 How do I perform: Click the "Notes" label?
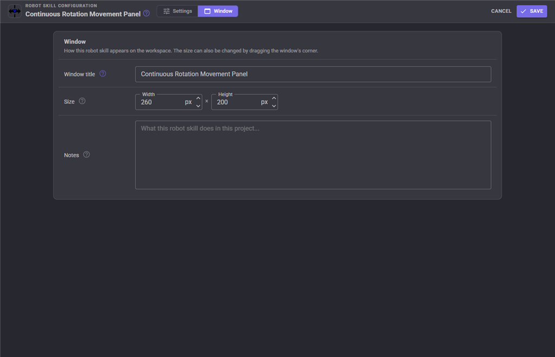pyautogui.click(x=71, y=155)
